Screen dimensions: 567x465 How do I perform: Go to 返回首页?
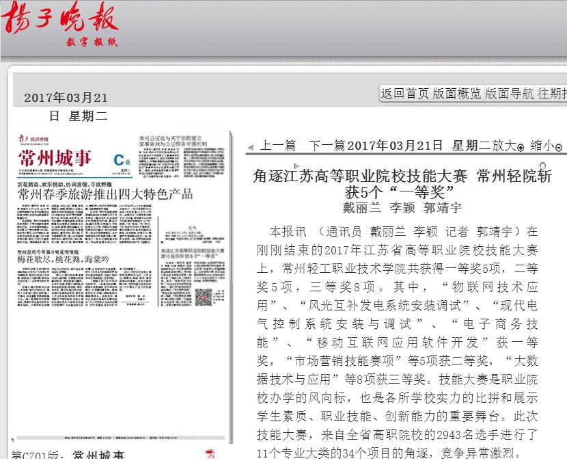[405, 94]
